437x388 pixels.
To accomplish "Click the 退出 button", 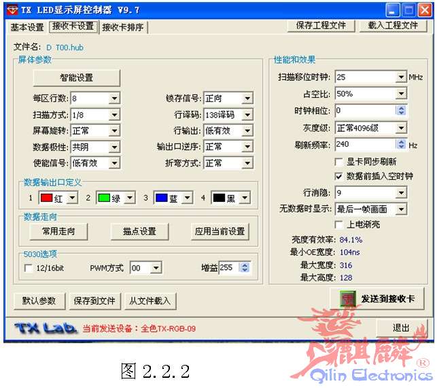I will pos(402,328).
